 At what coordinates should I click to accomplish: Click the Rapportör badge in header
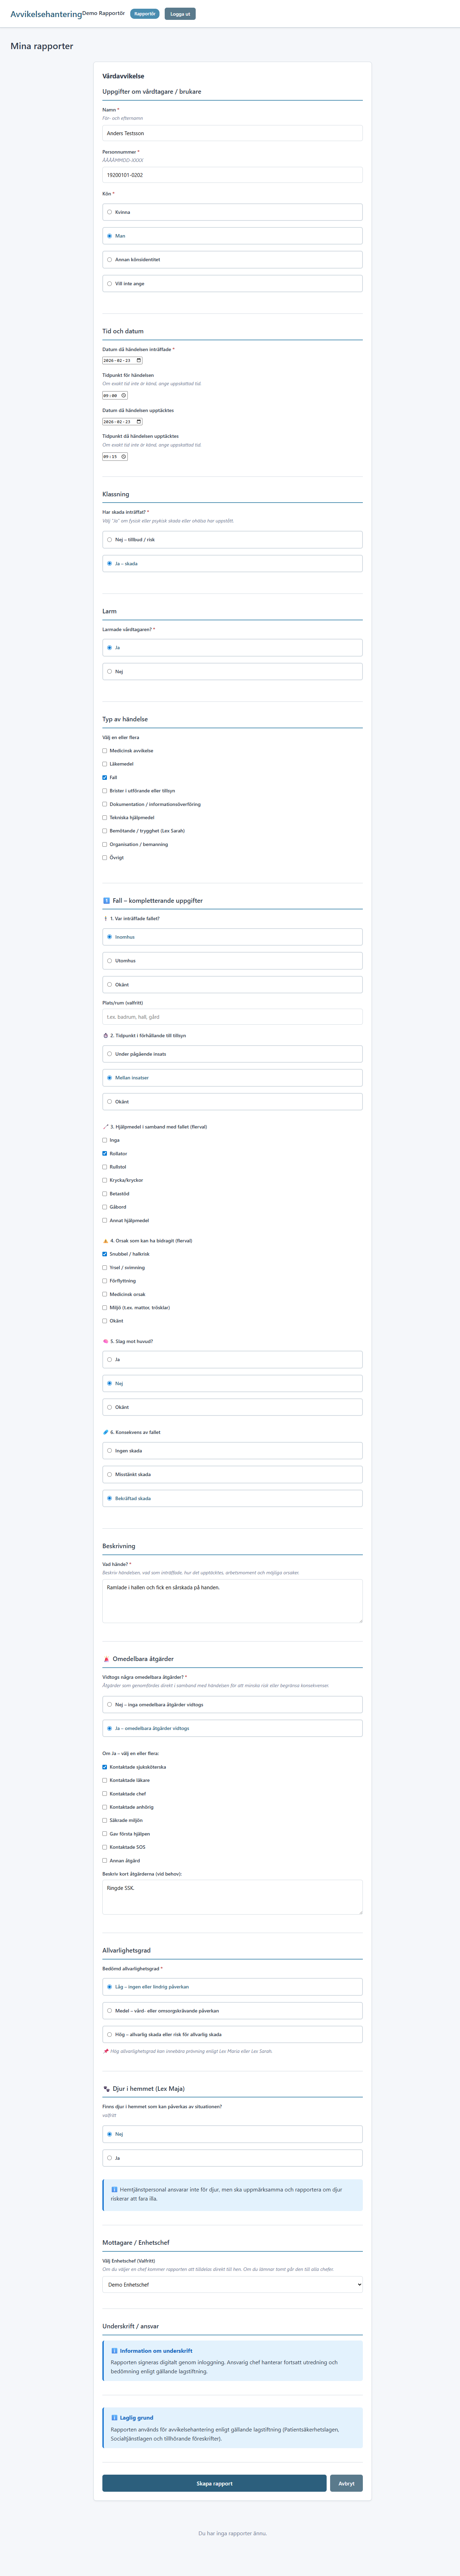[x=145, y=14]
